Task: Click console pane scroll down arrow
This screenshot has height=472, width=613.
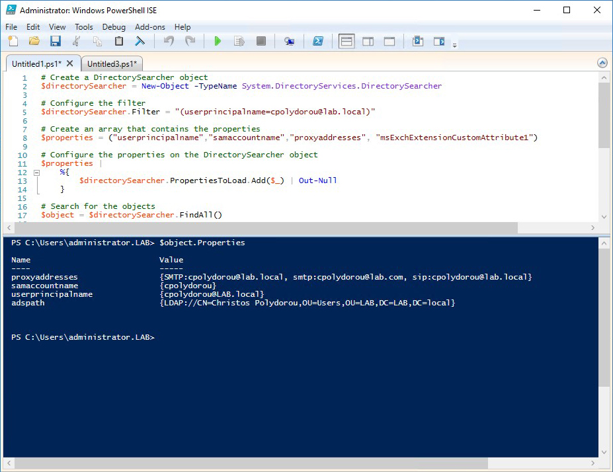Action: [x=604, y=452]
